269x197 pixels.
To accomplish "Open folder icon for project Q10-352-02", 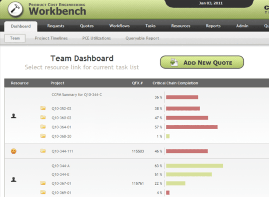I will click(x=43, y=108).
